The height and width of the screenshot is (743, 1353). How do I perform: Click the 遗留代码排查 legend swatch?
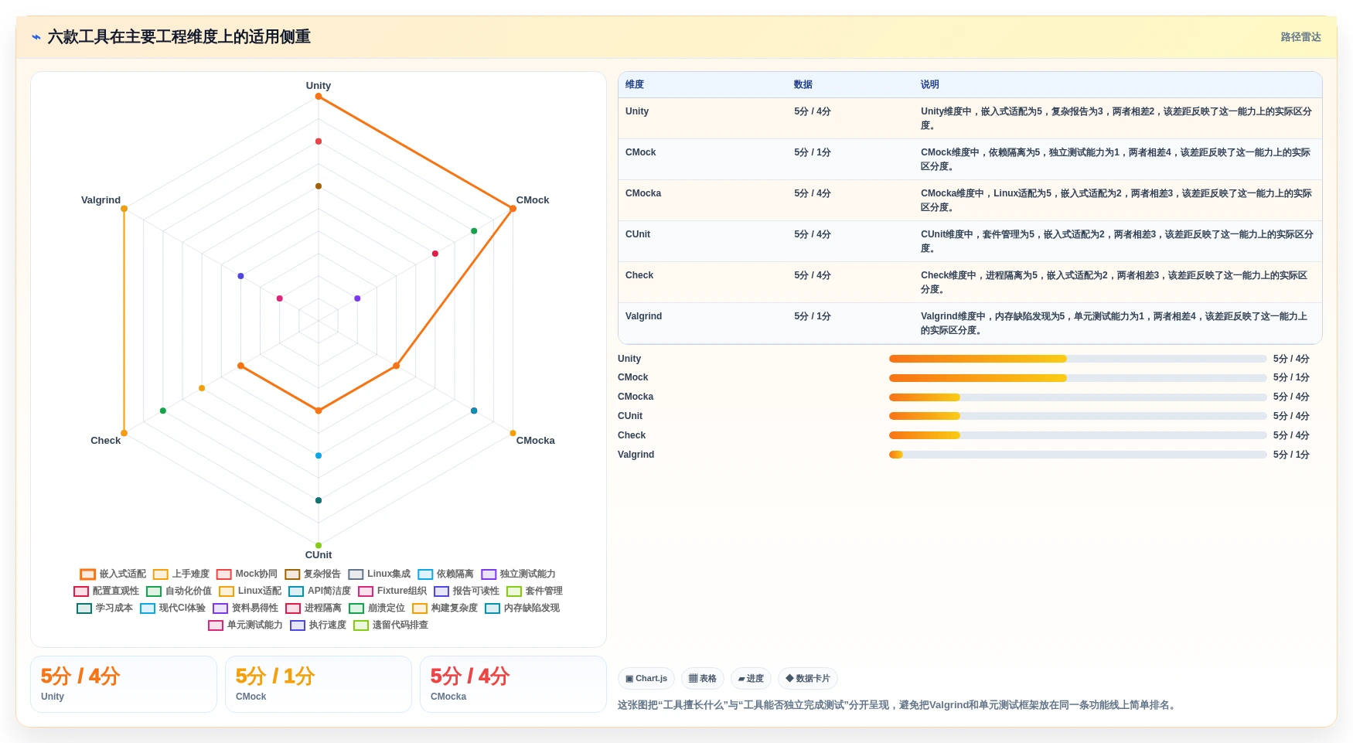pyautogui.click(x=361, y=625)
